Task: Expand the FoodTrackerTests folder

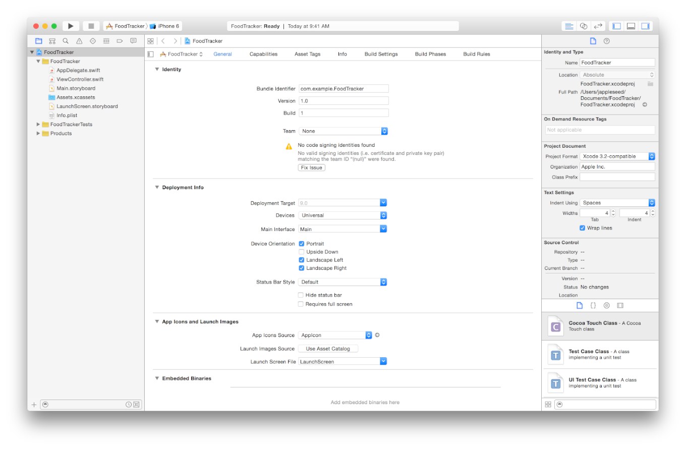Action: click(x=38, y=125)
